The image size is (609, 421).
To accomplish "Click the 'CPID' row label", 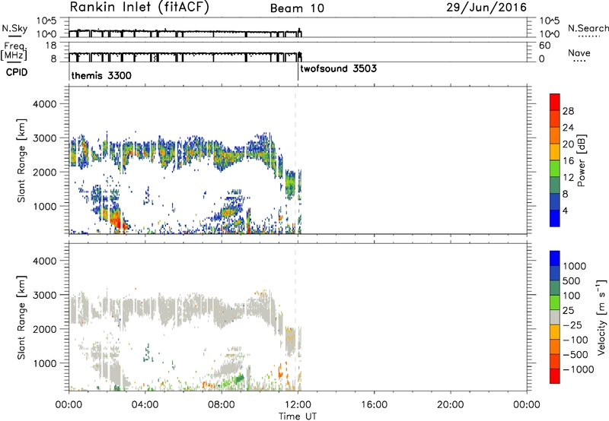I will pos(16,72).
